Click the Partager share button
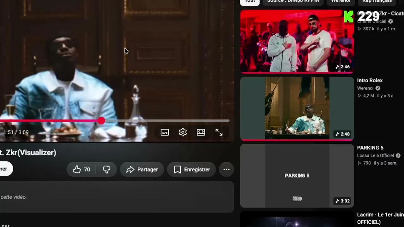 click(x=142, y=170)
